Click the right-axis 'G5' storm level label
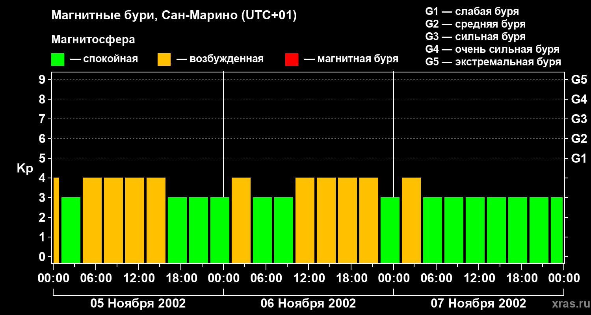The height and width of the screenshot is (315, 591). point(579,80)
